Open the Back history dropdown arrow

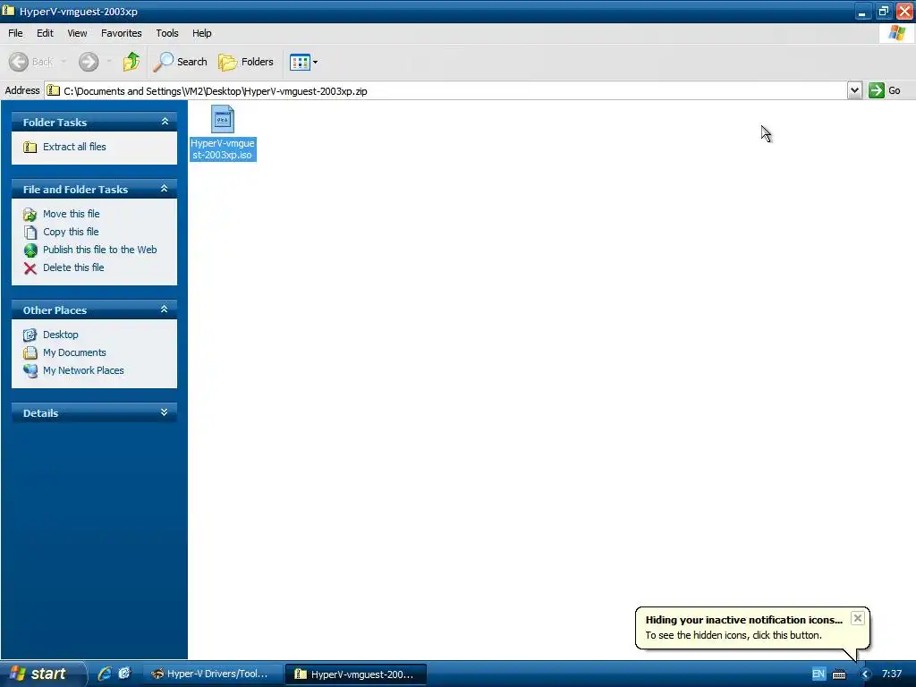click(x=64, y=62)
